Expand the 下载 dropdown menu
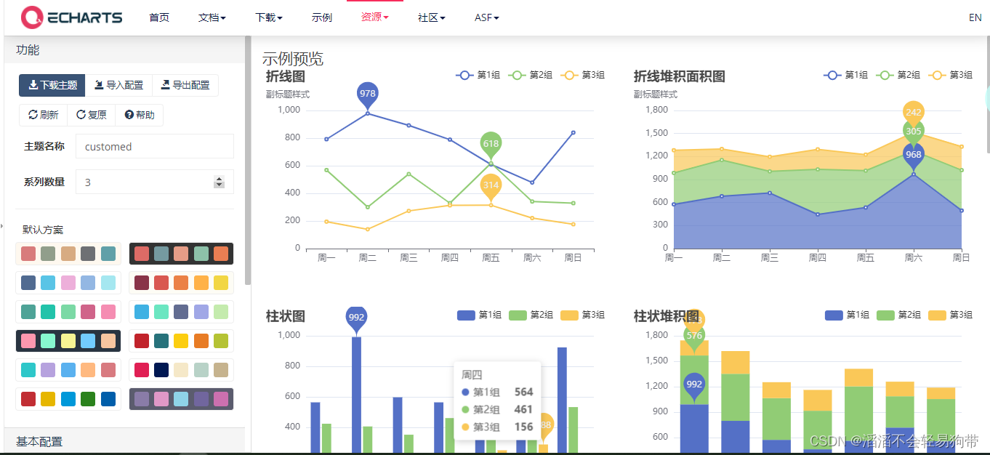 [x=269, y=17]
